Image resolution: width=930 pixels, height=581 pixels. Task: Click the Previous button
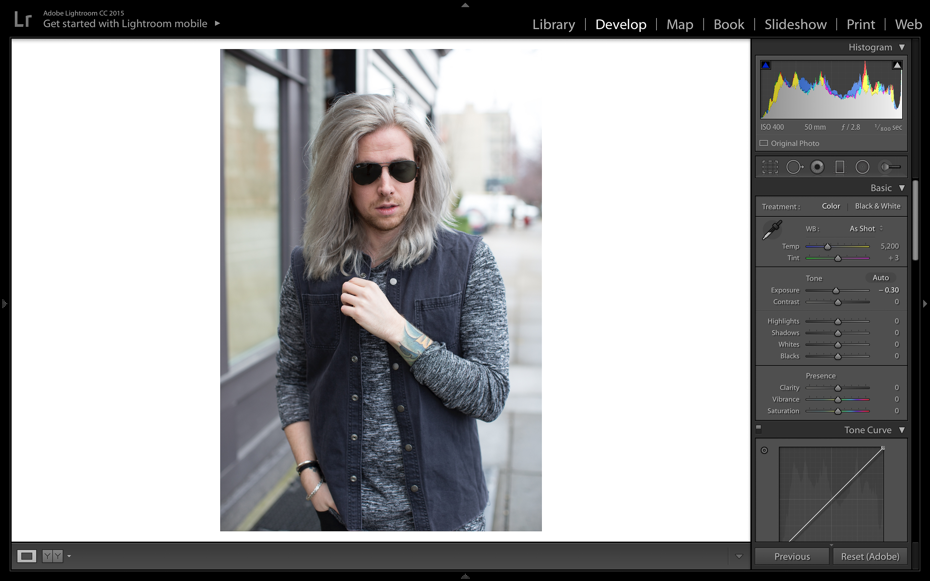pyautogui.click(x=792, y=556)
